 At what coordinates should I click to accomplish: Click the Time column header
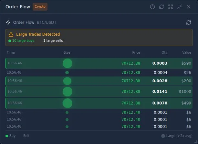pos(11,52)
